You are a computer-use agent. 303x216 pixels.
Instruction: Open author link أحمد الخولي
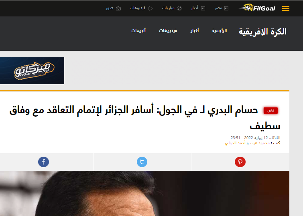point(235,143)
